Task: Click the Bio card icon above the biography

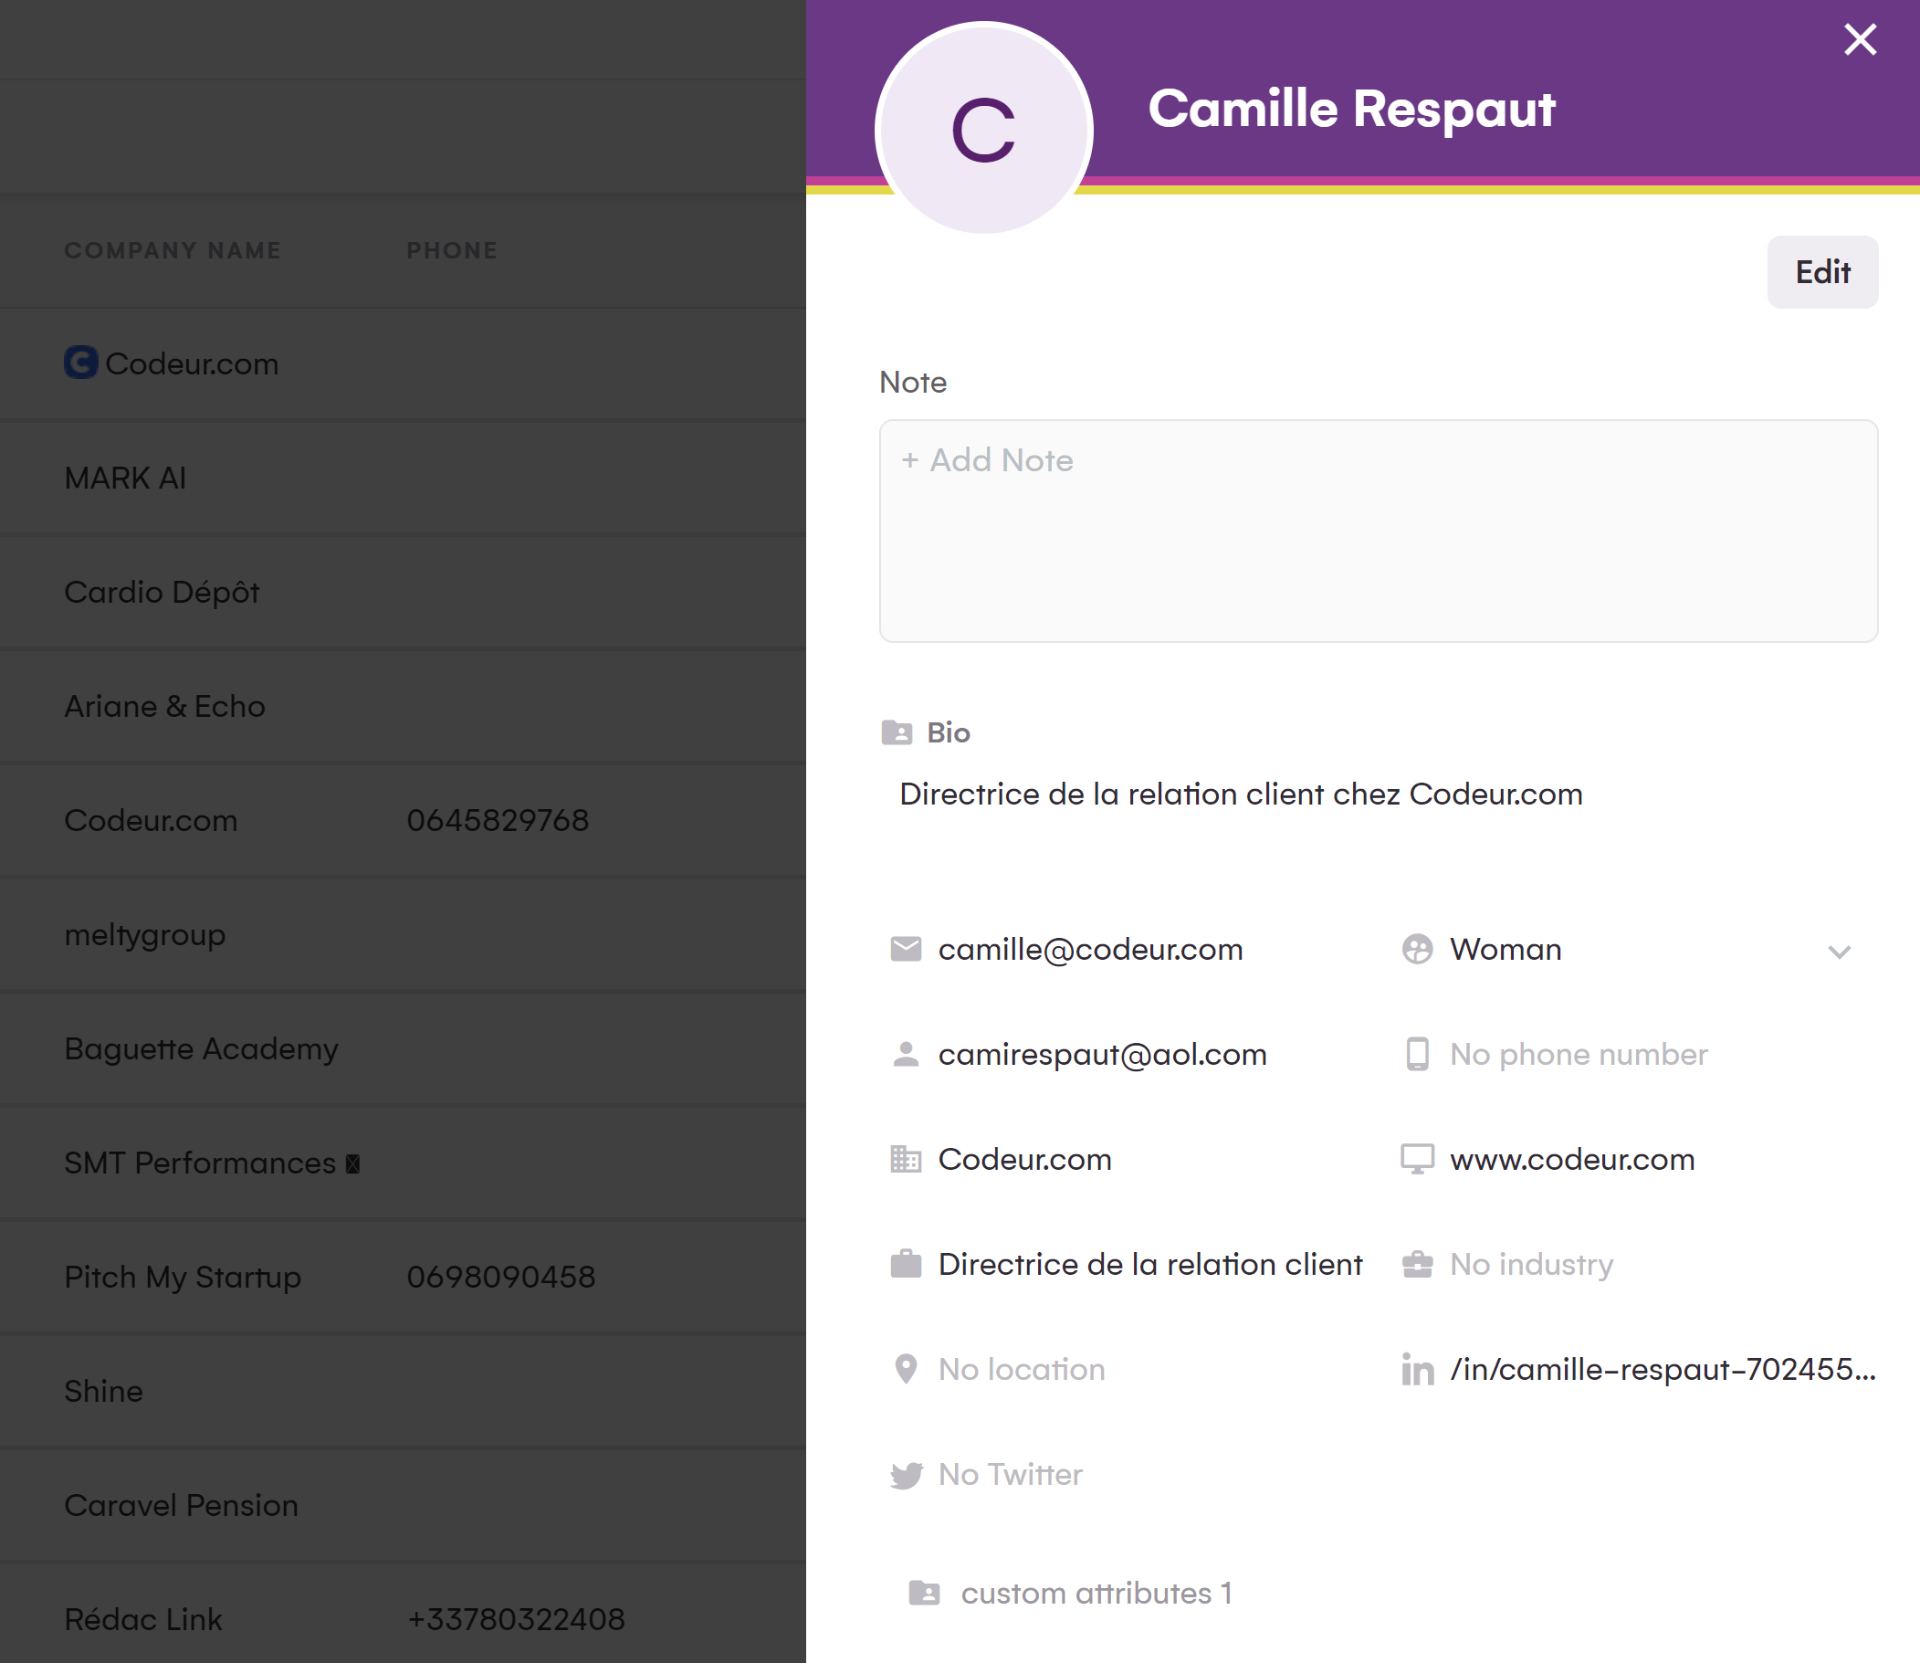Action: point(897,732)
